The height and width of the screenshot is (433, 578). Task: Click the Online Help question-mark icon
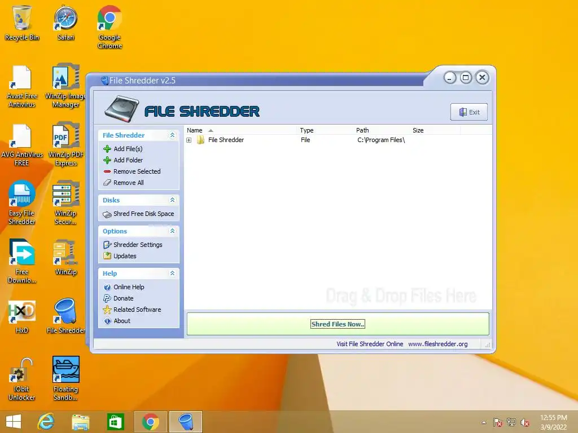pyautogui.click(x=107, y=287)
